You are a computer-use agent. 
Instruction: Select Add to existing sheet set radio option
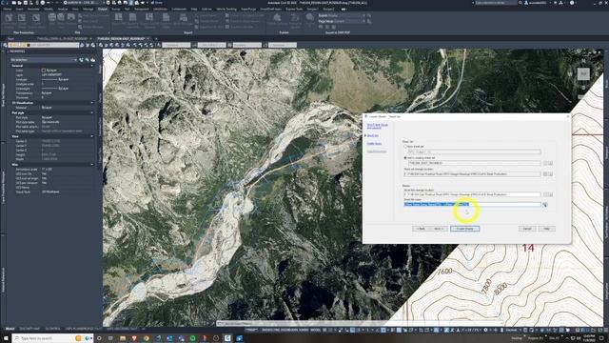[x=405, y=158]
